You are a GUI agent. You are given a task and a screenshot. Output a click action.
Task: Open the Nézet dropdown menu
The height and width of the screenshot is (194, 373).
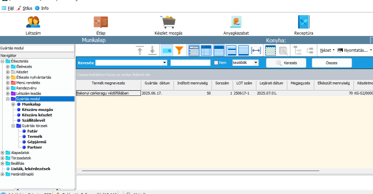[x=327, y=50]
